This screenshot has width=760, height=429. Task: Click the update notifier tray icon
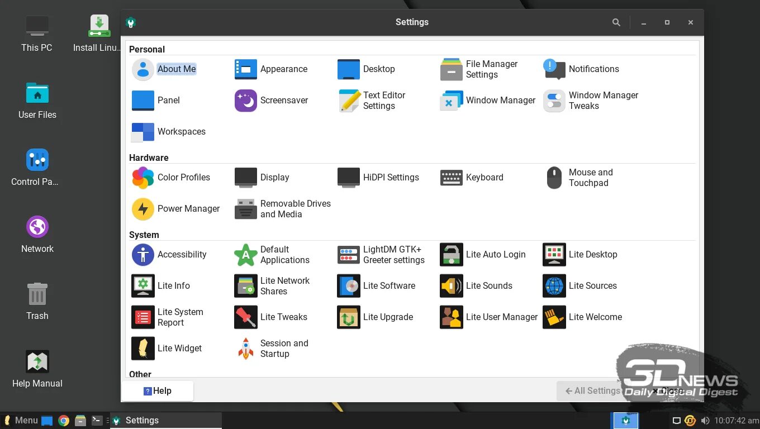pyautogui.click(x=691, y=421)
